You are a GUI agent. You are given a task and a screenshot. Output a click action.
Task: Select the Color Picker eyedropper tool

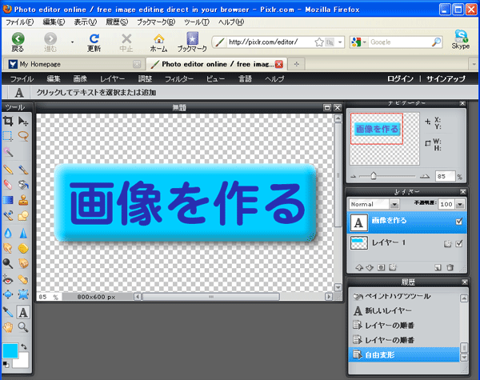(x=8, y=312)
